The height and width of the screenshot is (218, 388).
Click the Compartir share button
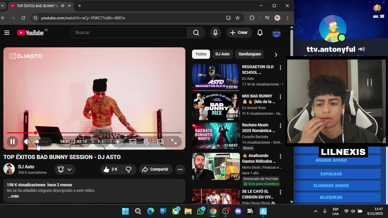pyautogui.click(x=155, y=169)
